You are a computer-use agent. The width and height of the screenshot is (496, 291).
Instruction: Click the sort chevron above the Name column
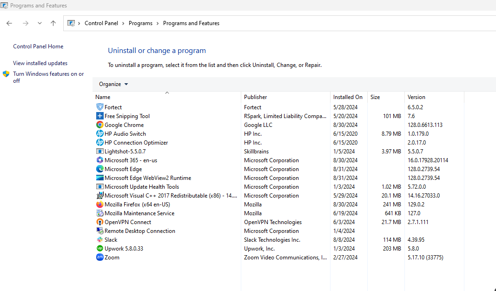[166, 93]
